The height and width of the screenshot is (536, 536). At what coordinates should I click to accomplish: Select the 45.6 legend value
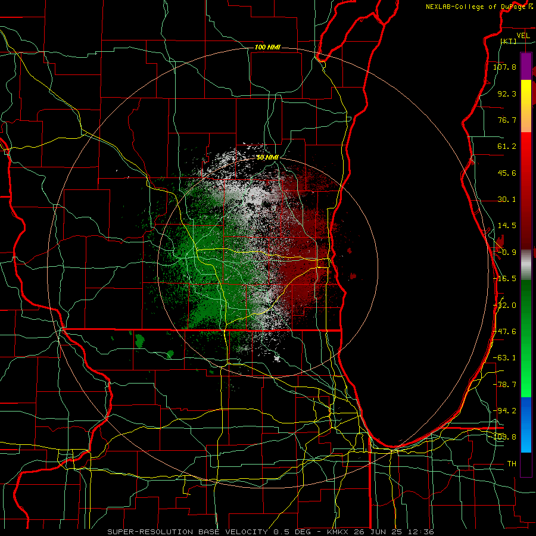point(507,173)
